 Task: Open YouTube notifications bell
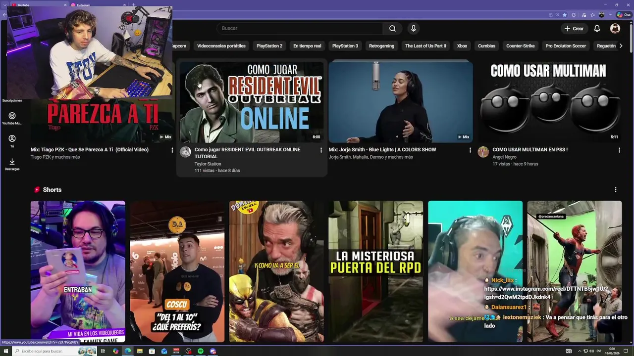pyautogui.click(x=597, y=28)
